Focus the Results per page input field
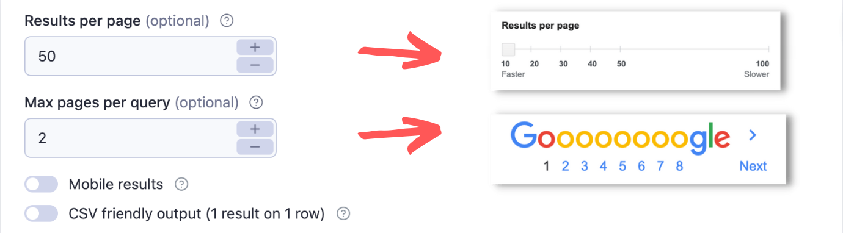Viewport: 843px width, 233px height. click(130, 56)
